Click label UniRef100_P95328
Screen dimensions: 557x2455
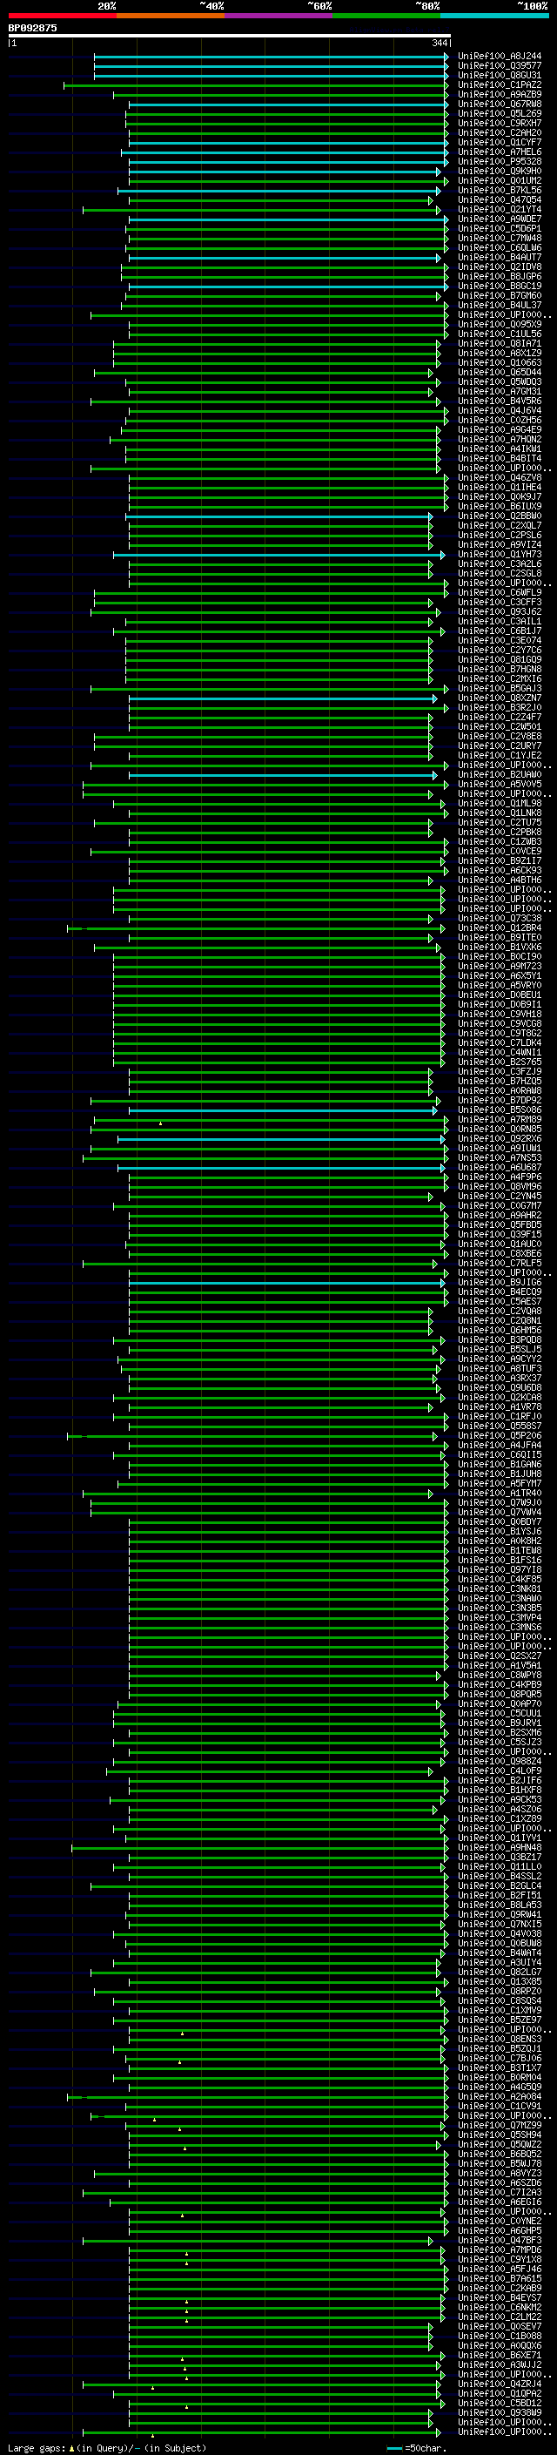click(500, 162)
